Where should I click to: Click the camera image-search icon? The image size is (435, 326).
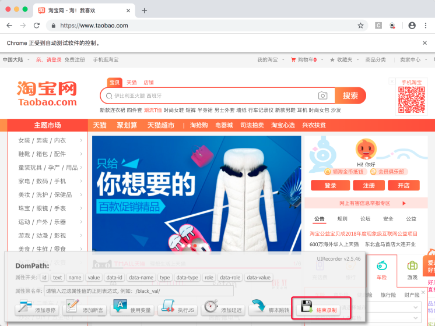click(x=322, y=95)
